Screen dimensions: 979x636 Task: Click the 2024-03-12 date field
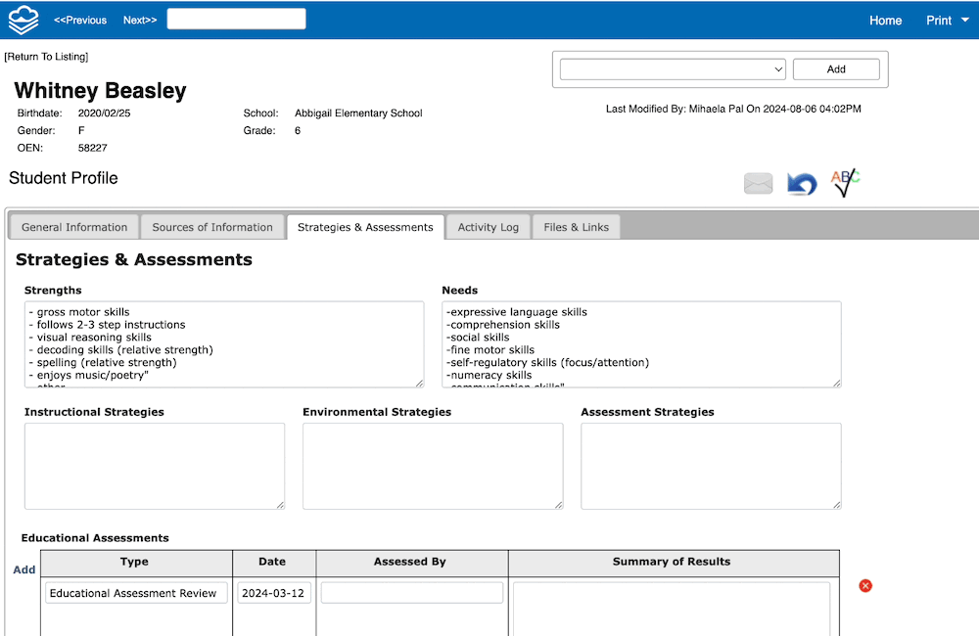(273, 593)
